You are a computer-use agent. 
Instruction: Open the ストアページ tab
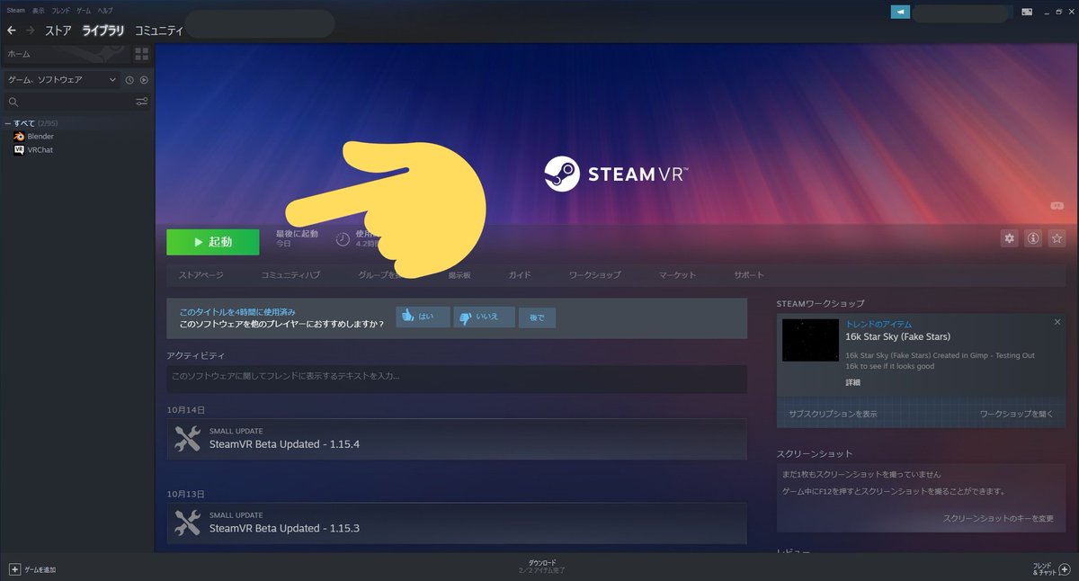pos(201,275)
